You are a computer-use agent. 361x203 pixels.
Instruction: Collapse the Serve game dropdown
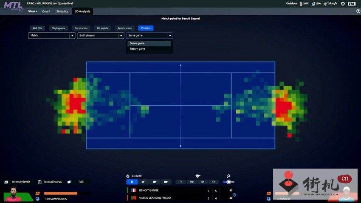[x=149, y=35]
